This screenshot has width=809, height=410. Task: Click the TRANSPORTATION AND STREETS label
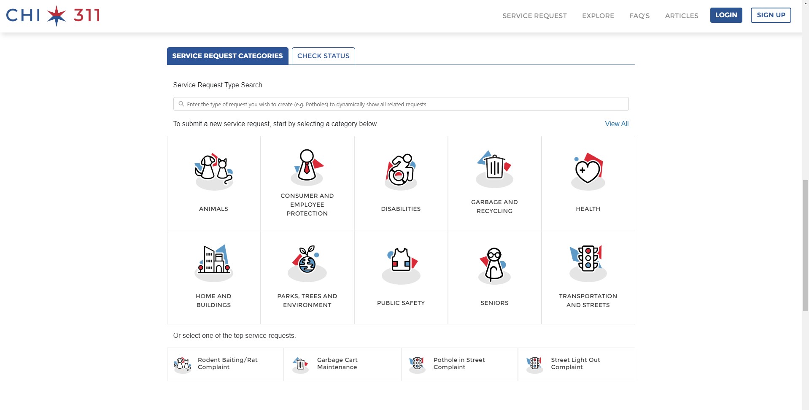coord(588,300)
